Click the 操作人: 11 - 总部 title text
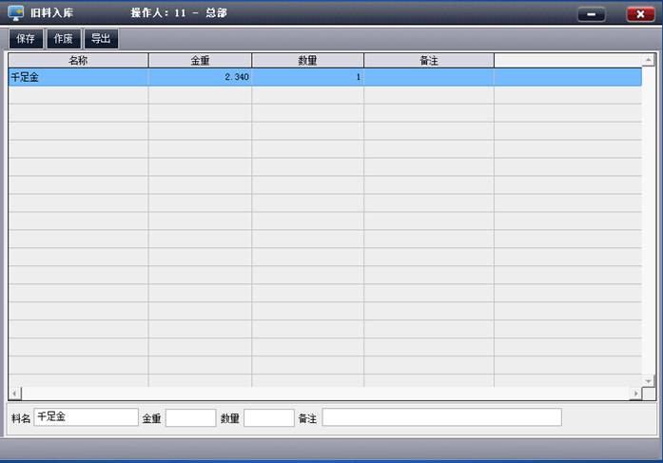 [x=179, y=13]
